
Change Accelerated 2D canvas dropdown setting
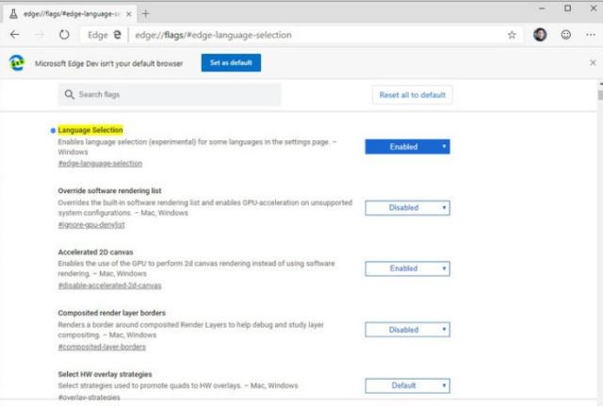(x=407, y=268)
